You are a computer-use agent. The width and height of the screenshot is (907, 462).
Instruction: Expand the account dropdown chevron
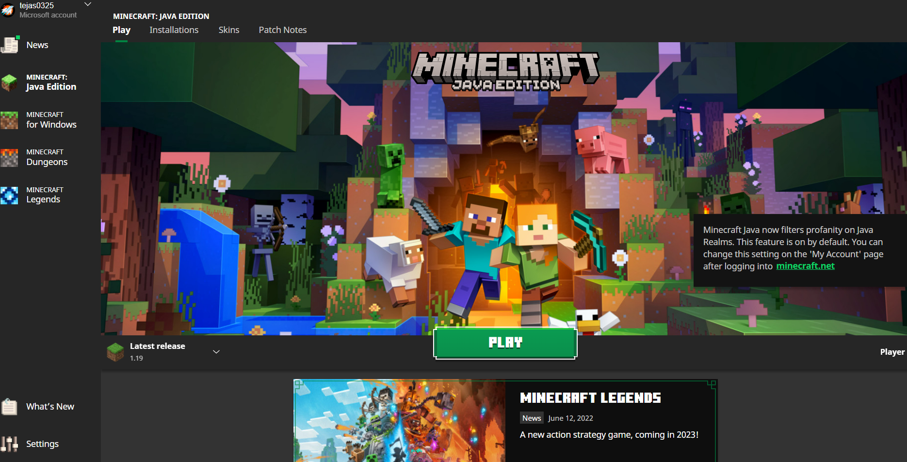tap(88, 4)
